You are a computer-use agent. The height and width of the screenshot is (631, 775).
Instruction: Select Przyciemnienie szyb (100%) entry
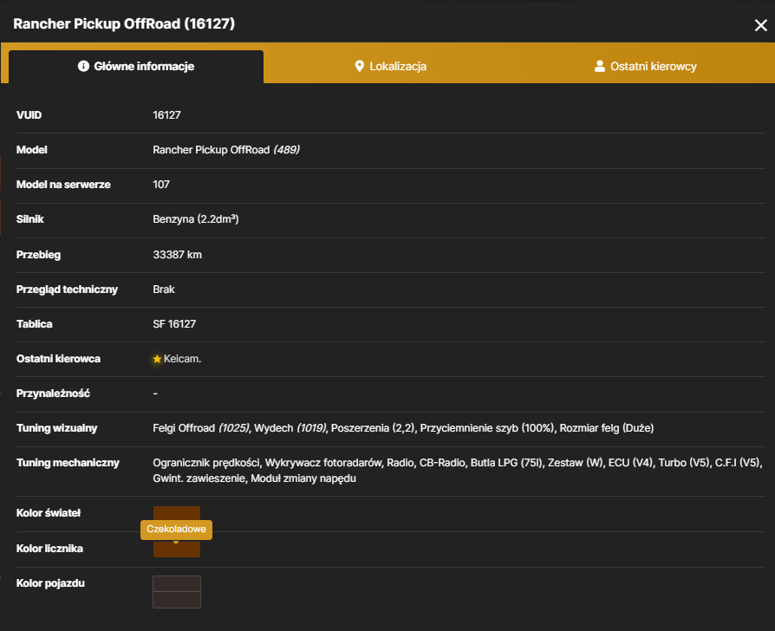(487, 428)
